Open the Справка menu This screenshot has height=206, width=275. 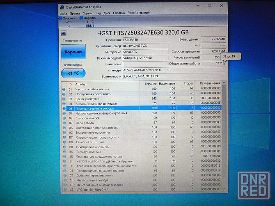[119, 13]
